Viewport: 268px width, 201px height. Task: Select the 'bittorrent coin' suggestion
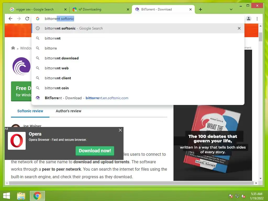tap(138, 88)
